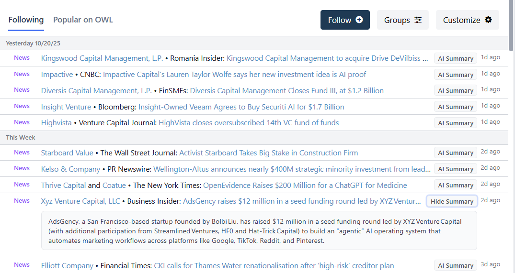This screenshot has height=273, width=515.
Task: Open the Kingswood Capital Management, L.P. link
Action: (x=102, y=58)
